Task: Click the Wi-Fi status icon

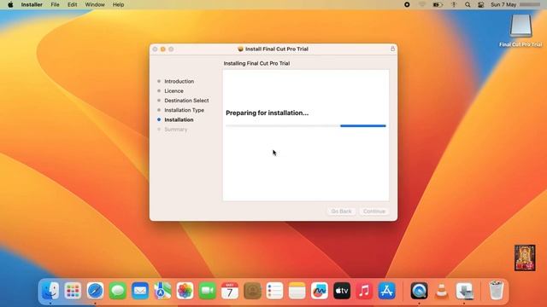Action: coord(422,4)
